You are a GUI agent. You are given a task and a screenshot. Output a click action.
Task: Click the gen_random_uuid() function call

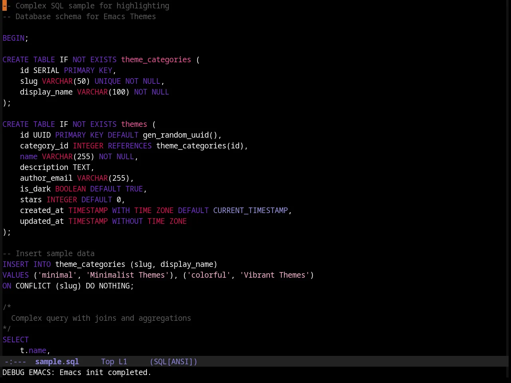(180, 135)
